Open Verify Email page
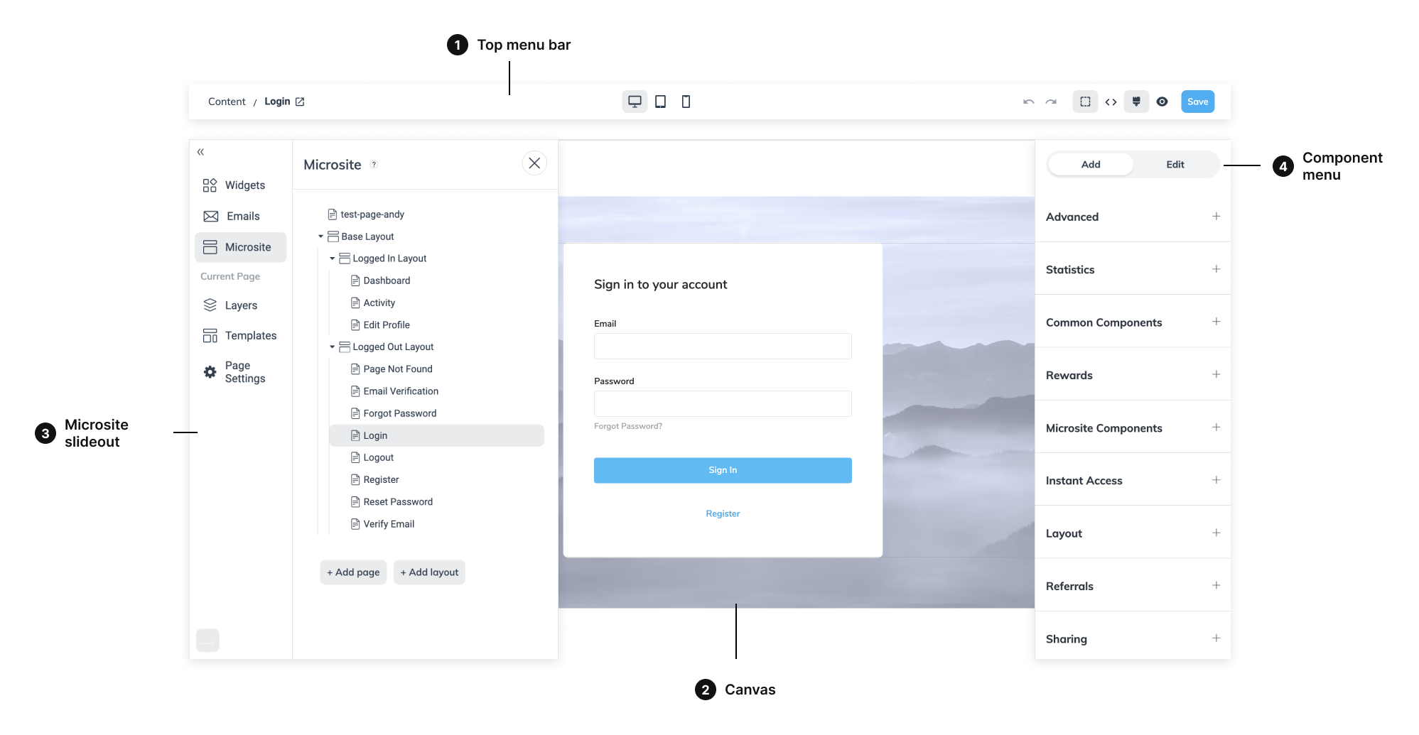The height and width of the screenshot is (735, 1419). click(382, 523)
